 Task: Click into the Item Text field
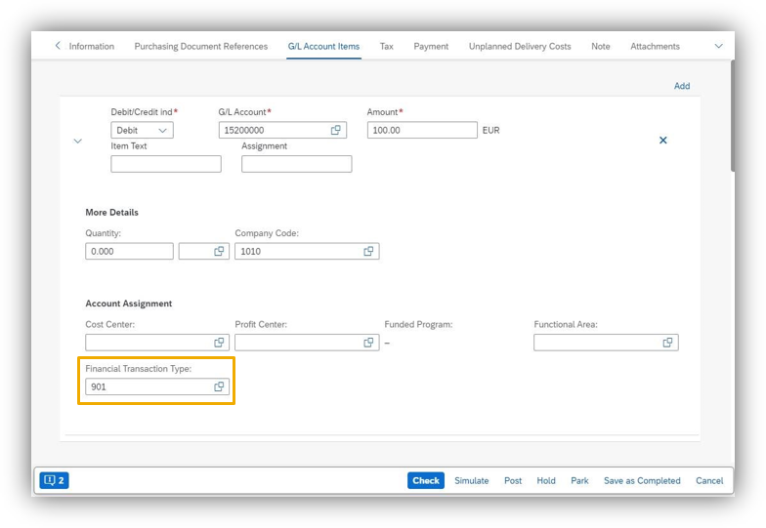[166, 164]
